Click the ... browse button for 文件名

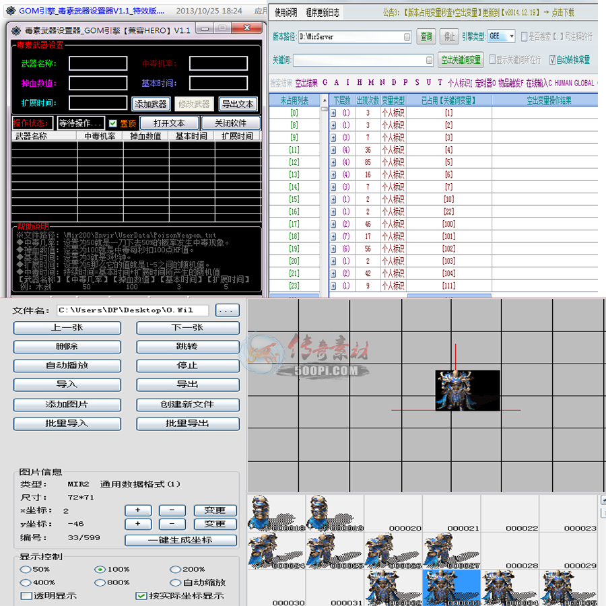(x=228, y=310)
